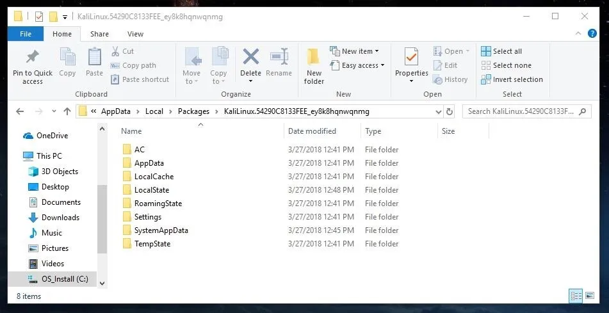
Task: Open the Easy access dropdown
Action: 357,65
